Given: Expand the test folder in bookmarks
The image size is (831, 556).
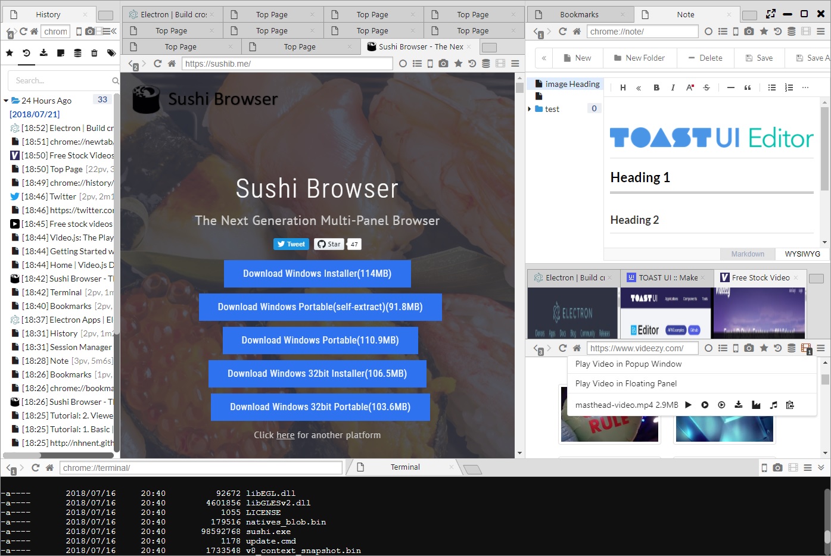Looking at the screenshot, I should coord(530,108).
